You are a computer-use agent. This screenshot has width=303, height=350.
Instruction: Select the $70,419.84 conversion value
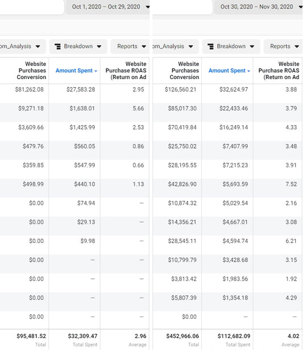click(x=182, y=127)
